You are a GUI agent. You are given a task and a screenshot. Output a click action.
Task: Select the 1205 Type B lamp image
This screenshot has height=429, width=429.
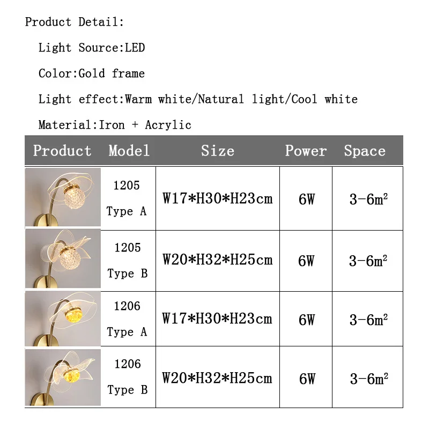[63, 259]
